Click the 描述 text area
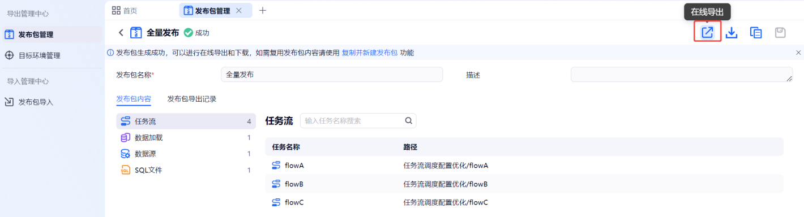This screenshot has height=217, width=804. [x=682, y=75]
